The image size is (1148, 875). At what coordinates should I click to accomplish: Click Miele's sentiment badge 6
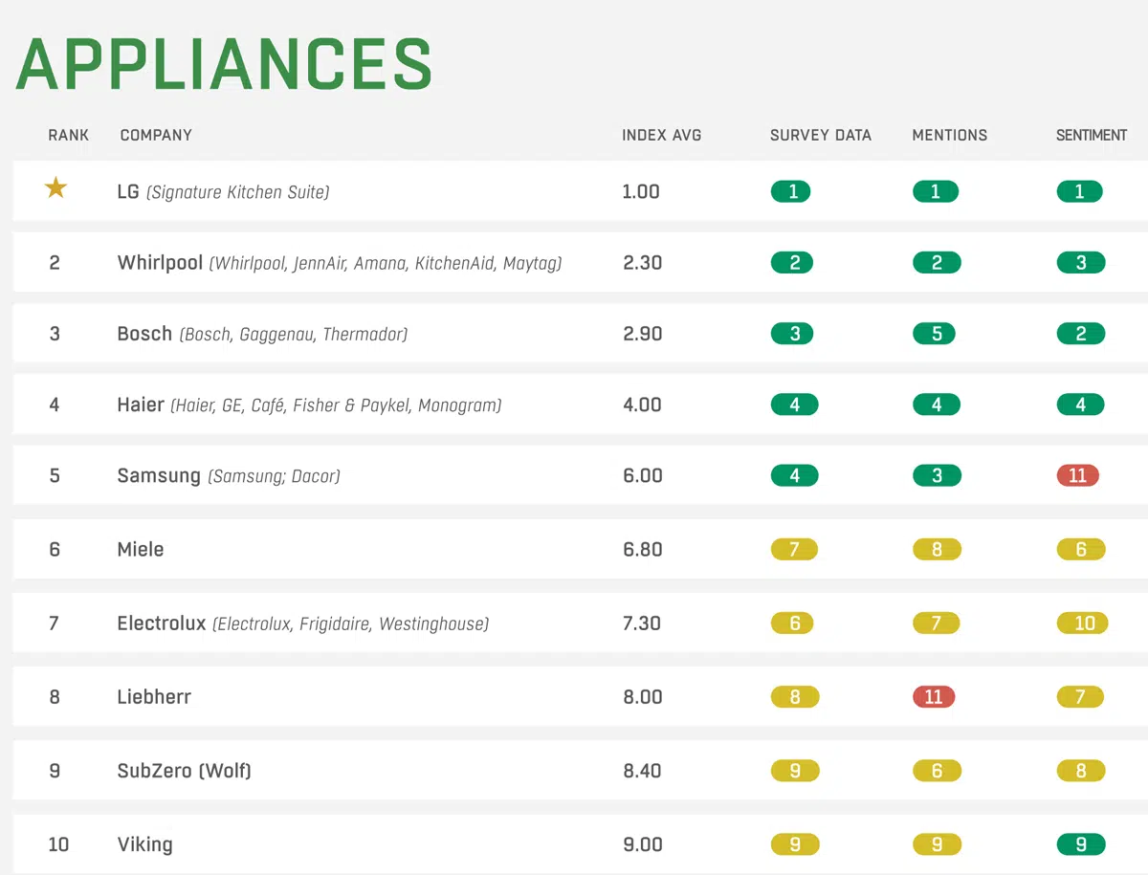coord(1081,549)
